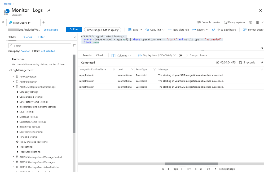Go to next results page
264x172 pixels.
tap(196, 169)
